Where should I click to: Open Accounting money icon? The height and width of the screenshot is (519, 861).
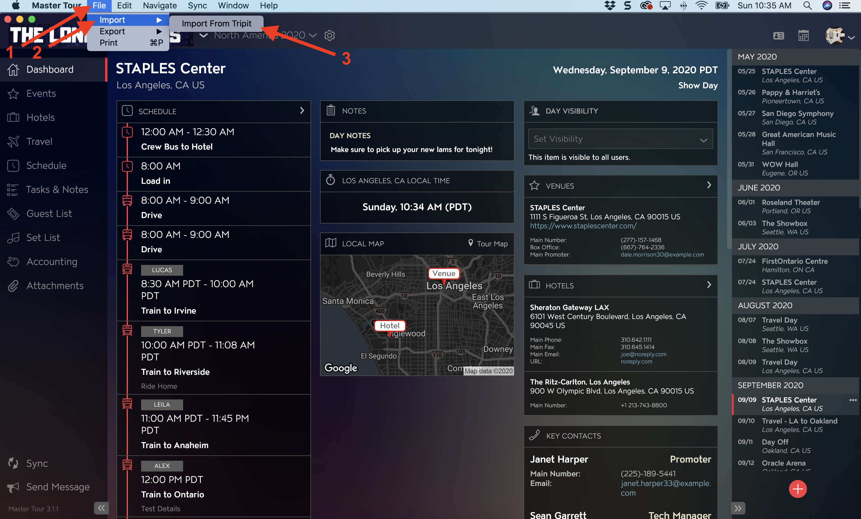click(13, 262)
